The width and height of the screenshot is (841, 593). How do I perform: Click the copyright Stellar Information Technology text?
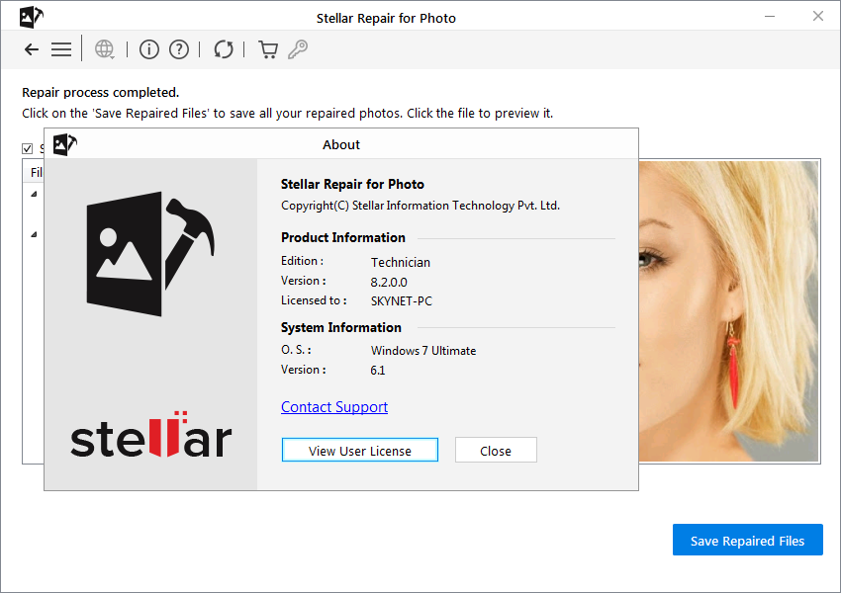click(x=420, y=206)
